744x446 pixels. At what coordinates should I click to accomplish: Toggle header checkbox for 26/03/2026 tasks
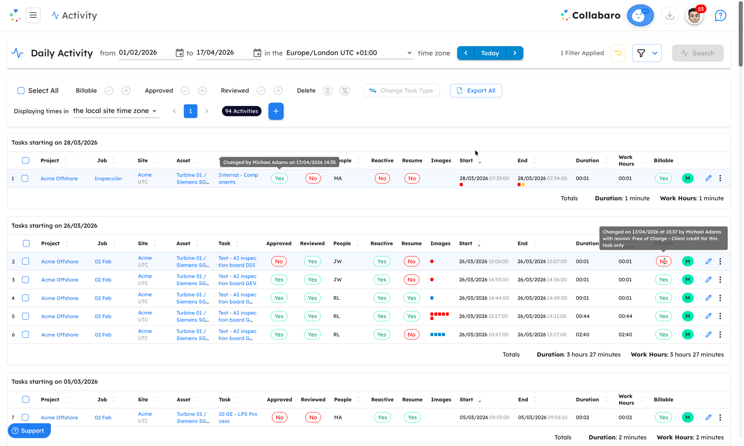pos(26,243)
